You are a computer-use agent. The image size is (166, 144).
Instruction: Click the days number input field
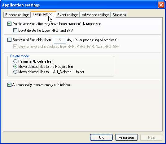tap(60, 40)
